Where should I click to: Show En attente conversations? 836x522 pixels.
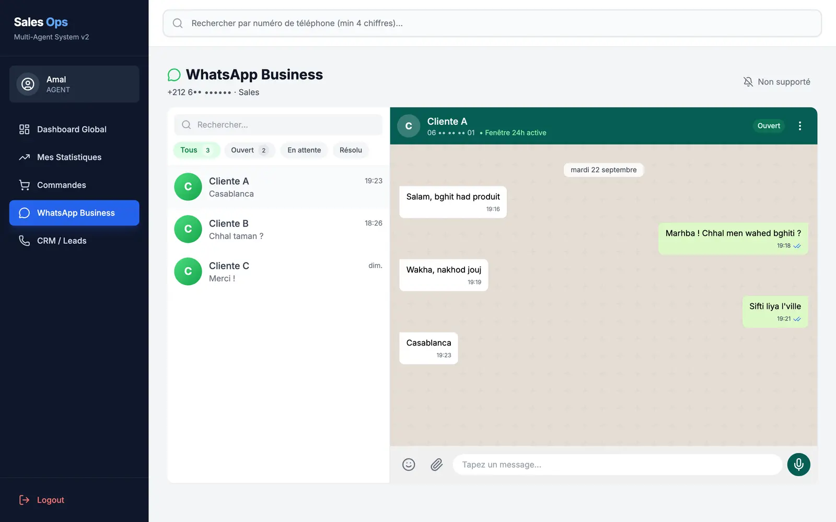[x=304, y=150]
